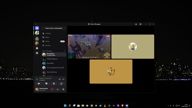Disconnect from the call with the hang-up icon
The image size is (192, 108).
pyautogui.click(x=63, y=79)
